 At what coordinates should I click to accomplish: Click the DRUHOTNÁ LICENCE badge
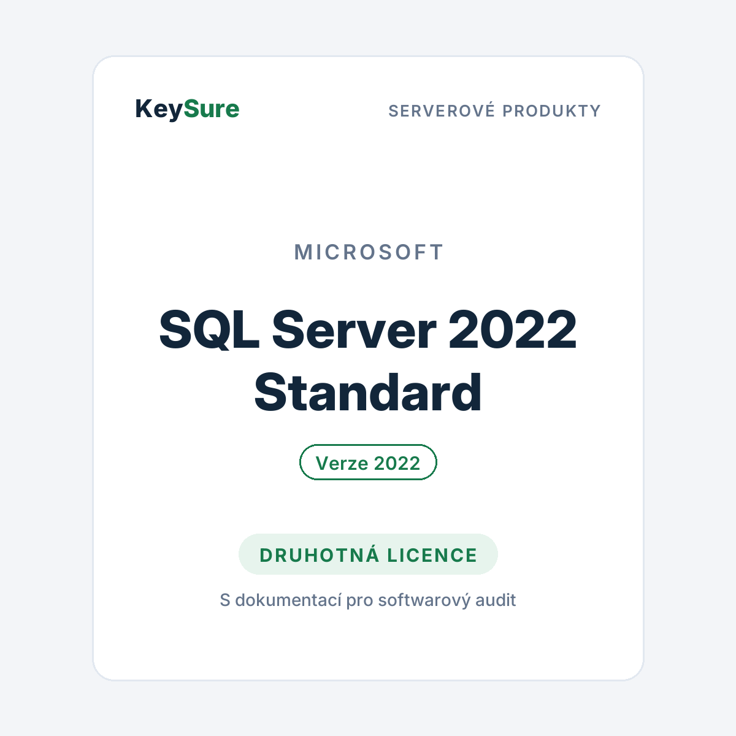click(368, 554)
